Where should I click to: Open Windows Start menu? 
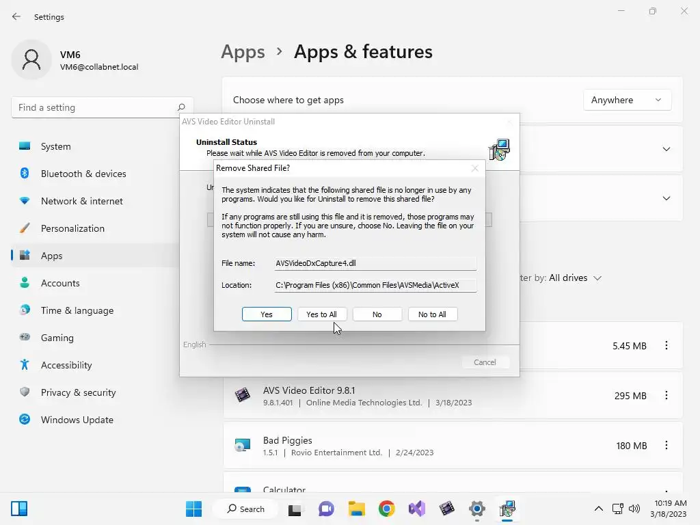193,509
